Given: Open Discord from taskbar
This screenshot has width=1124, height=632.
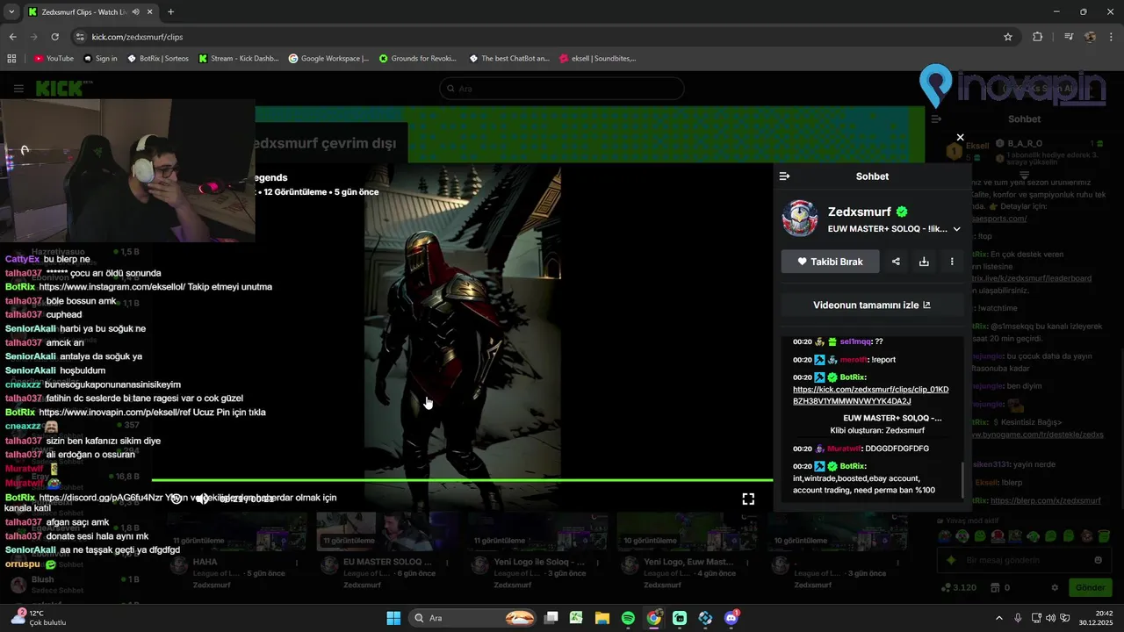Looking at the screenshot, I should click(731, 618).
